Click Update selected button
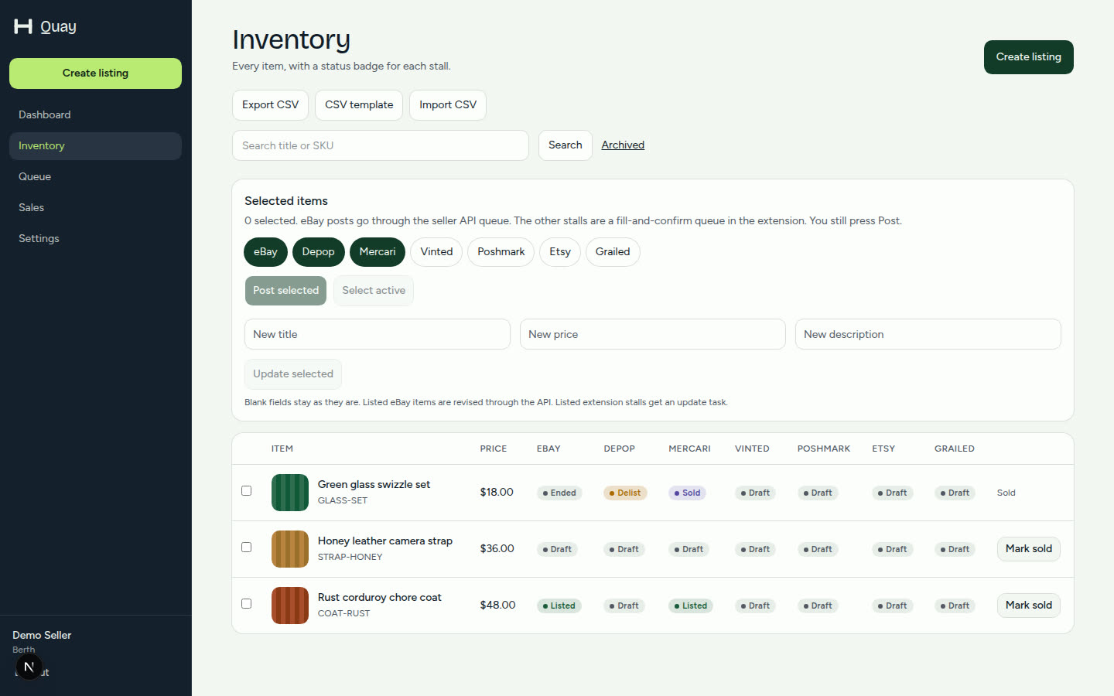The height and width of the screenshot is (696, 1114). click(292, 374)
